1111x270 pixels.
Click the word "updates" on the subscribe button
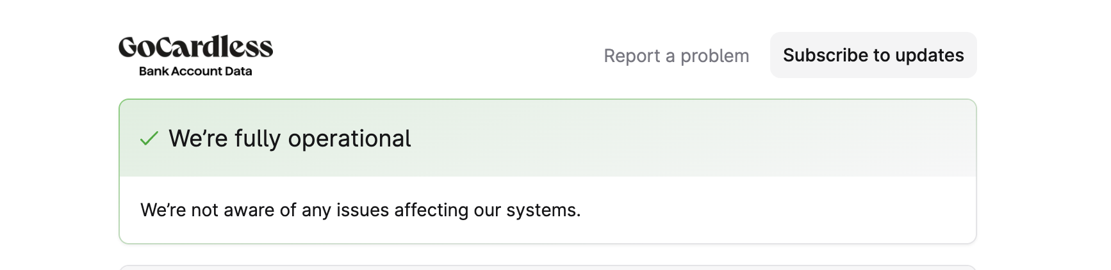(929, 55)
